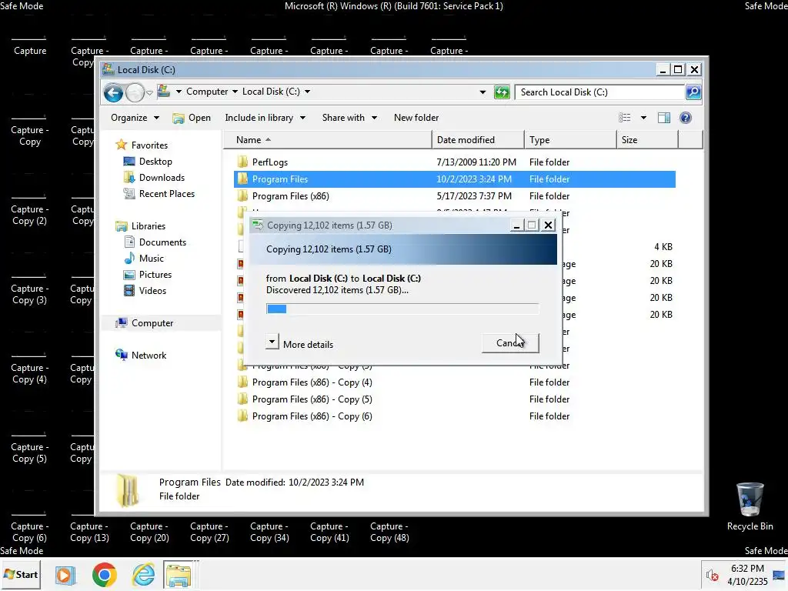
Task: Open Videos library
Action: [x=145, y=290]
